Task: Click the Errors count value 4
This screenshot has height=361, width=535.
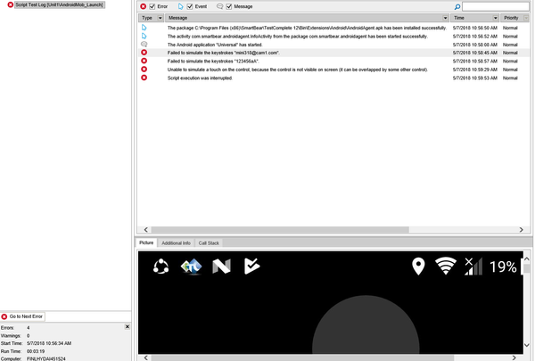Action: 29,328
